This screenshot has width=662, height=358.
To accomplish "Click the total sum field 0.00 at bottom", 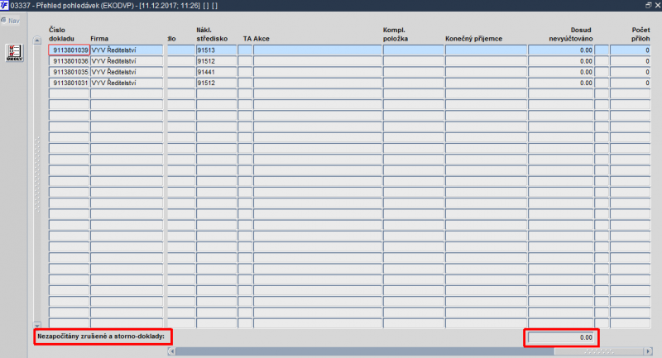I will point(561,337).
